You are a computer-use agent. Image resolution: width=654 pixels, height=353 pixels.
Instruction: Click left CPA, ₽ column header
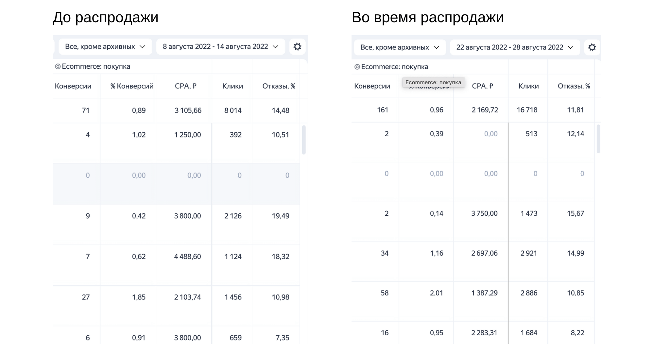[185, 86]
